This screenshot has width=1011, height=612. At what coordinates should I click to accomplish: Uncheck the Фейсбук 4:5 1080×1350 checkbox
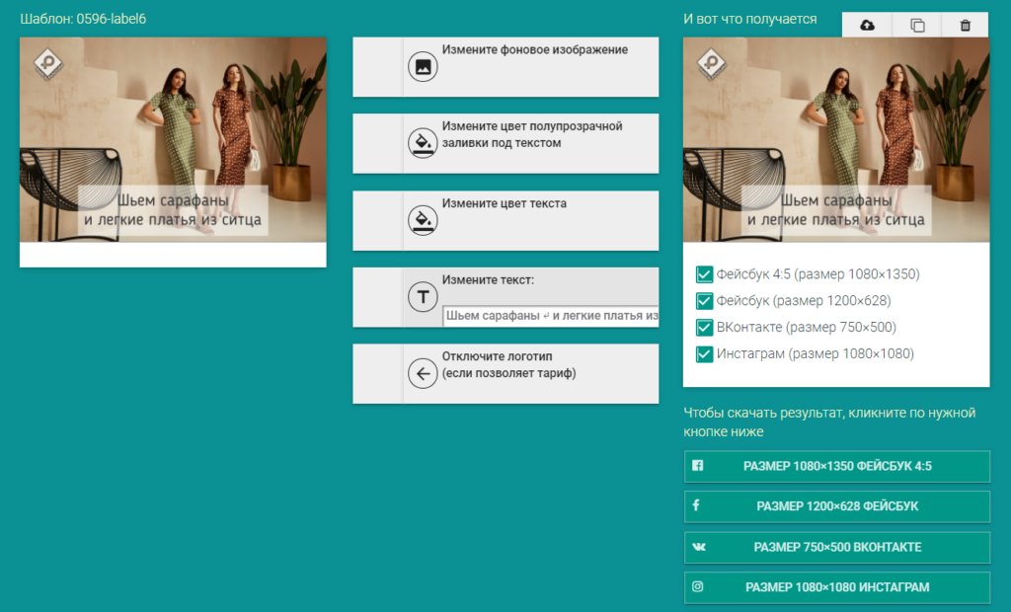coord(705,274)
